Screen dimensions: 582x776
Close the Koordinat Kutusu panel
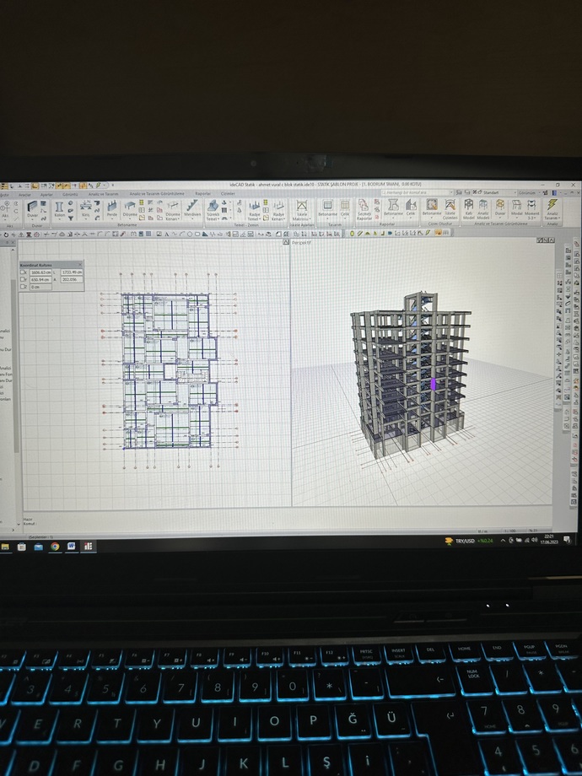point(80,265)
